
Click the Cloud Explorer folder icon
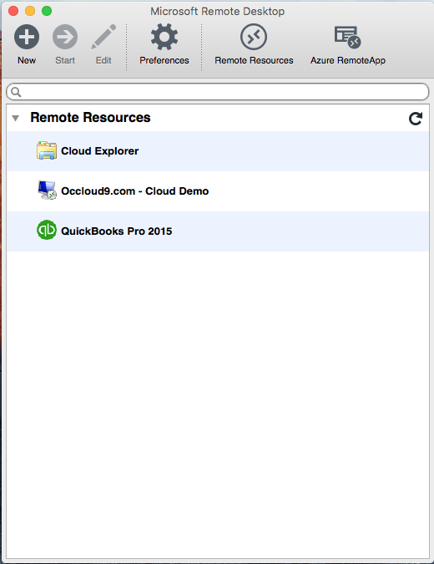(x=47, y=150)
